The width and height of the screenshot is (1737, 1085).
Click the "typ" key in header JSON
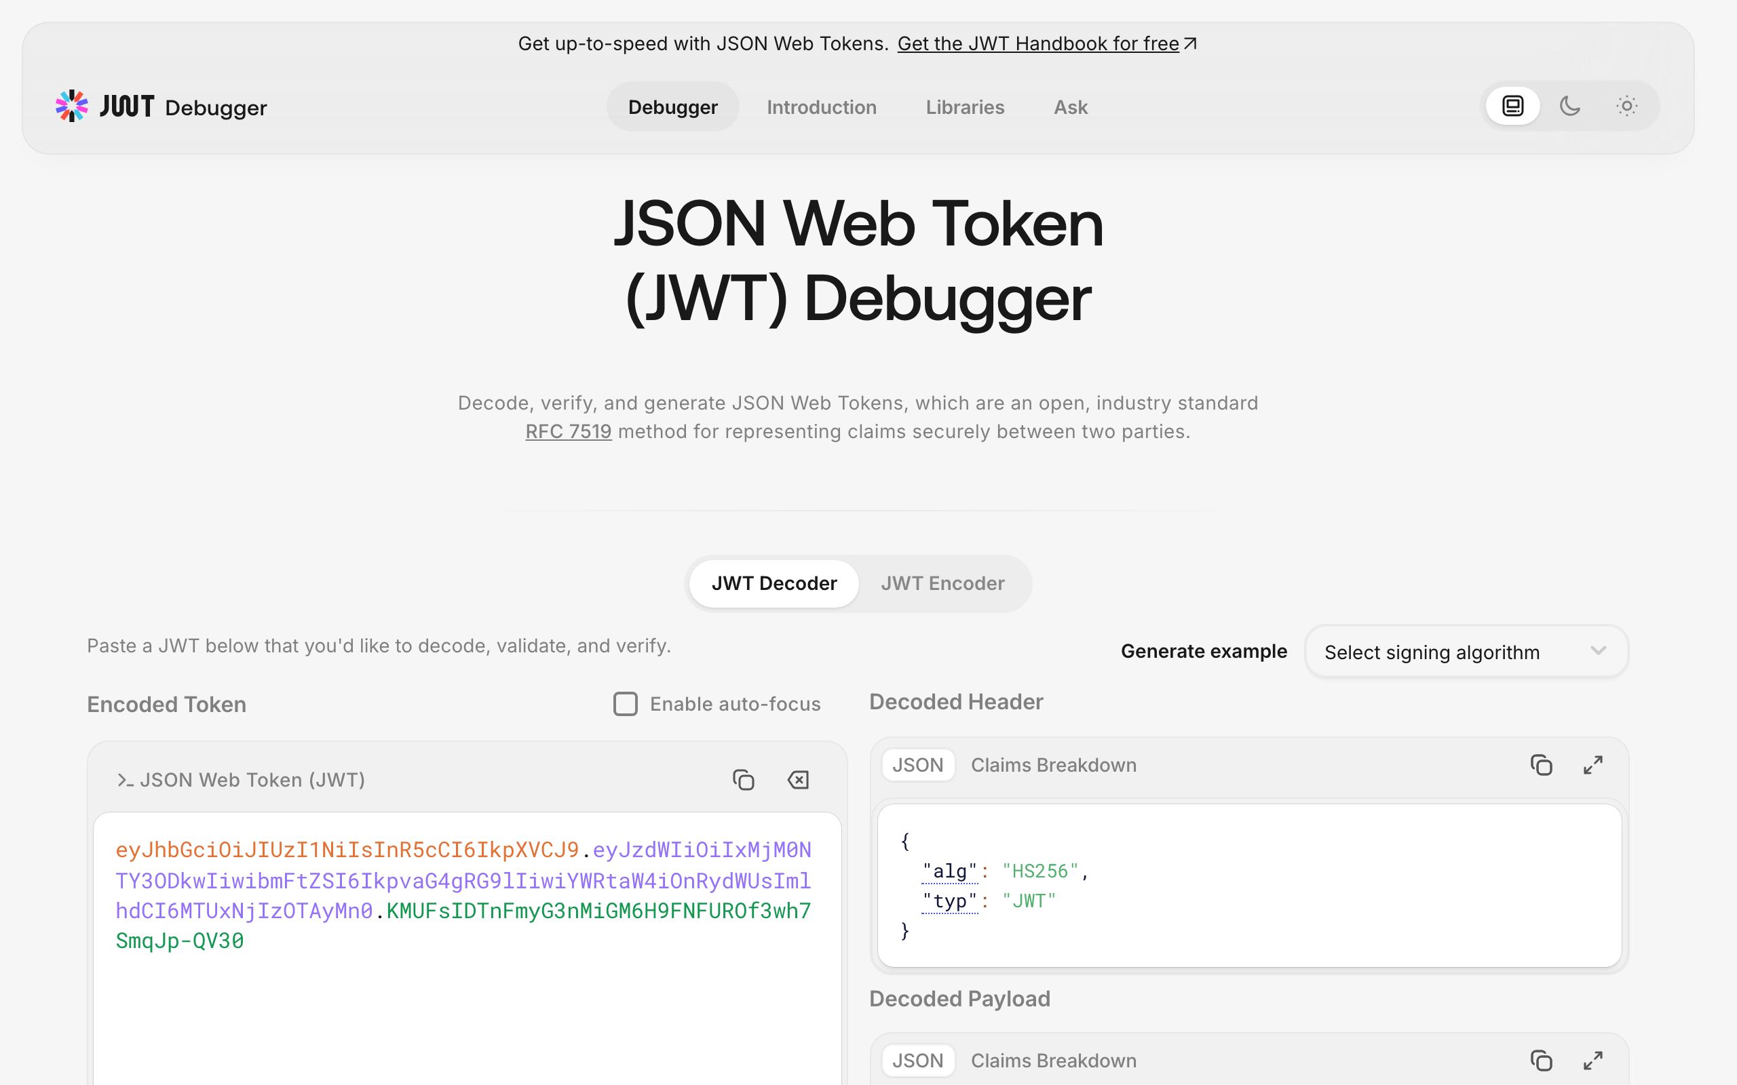(950, 901)
